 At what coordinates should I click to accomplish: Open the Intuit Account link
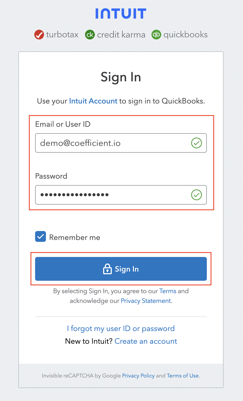(x=93, y=101)
